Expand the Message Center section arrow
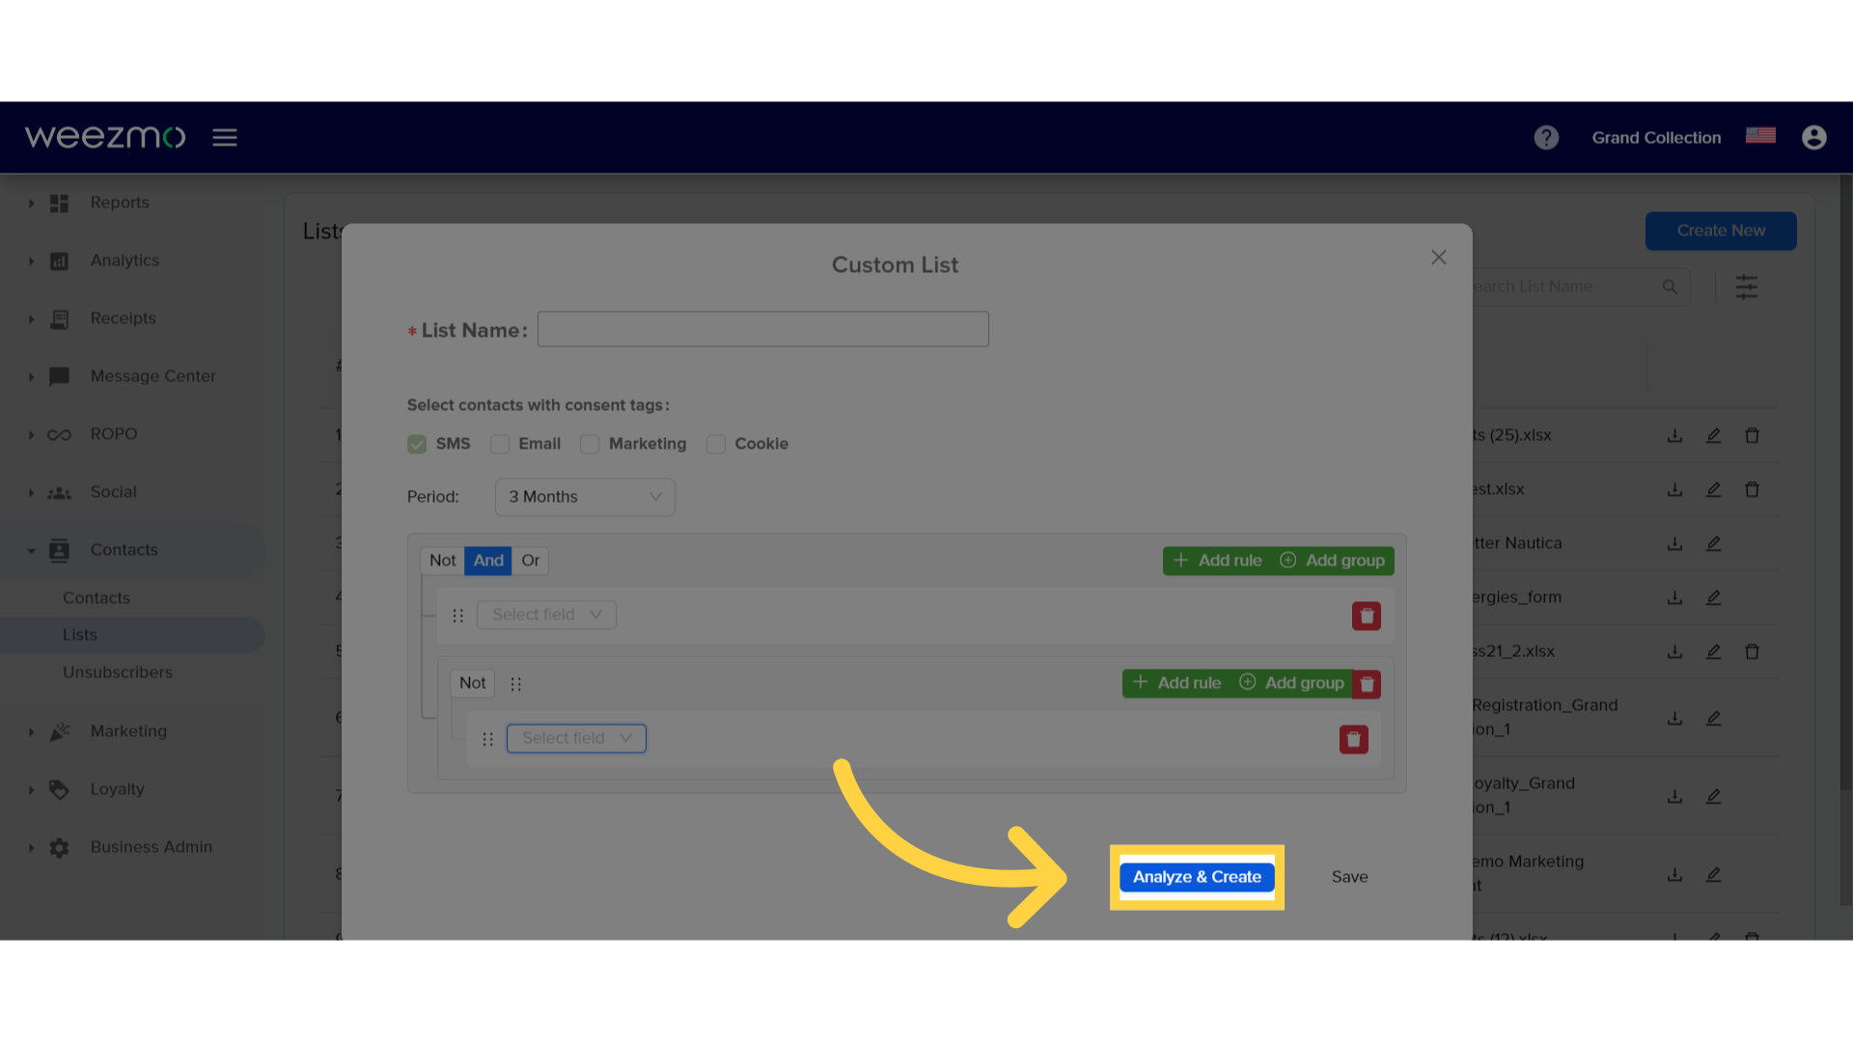The image size is (1853, 1042). coord(31,377)
